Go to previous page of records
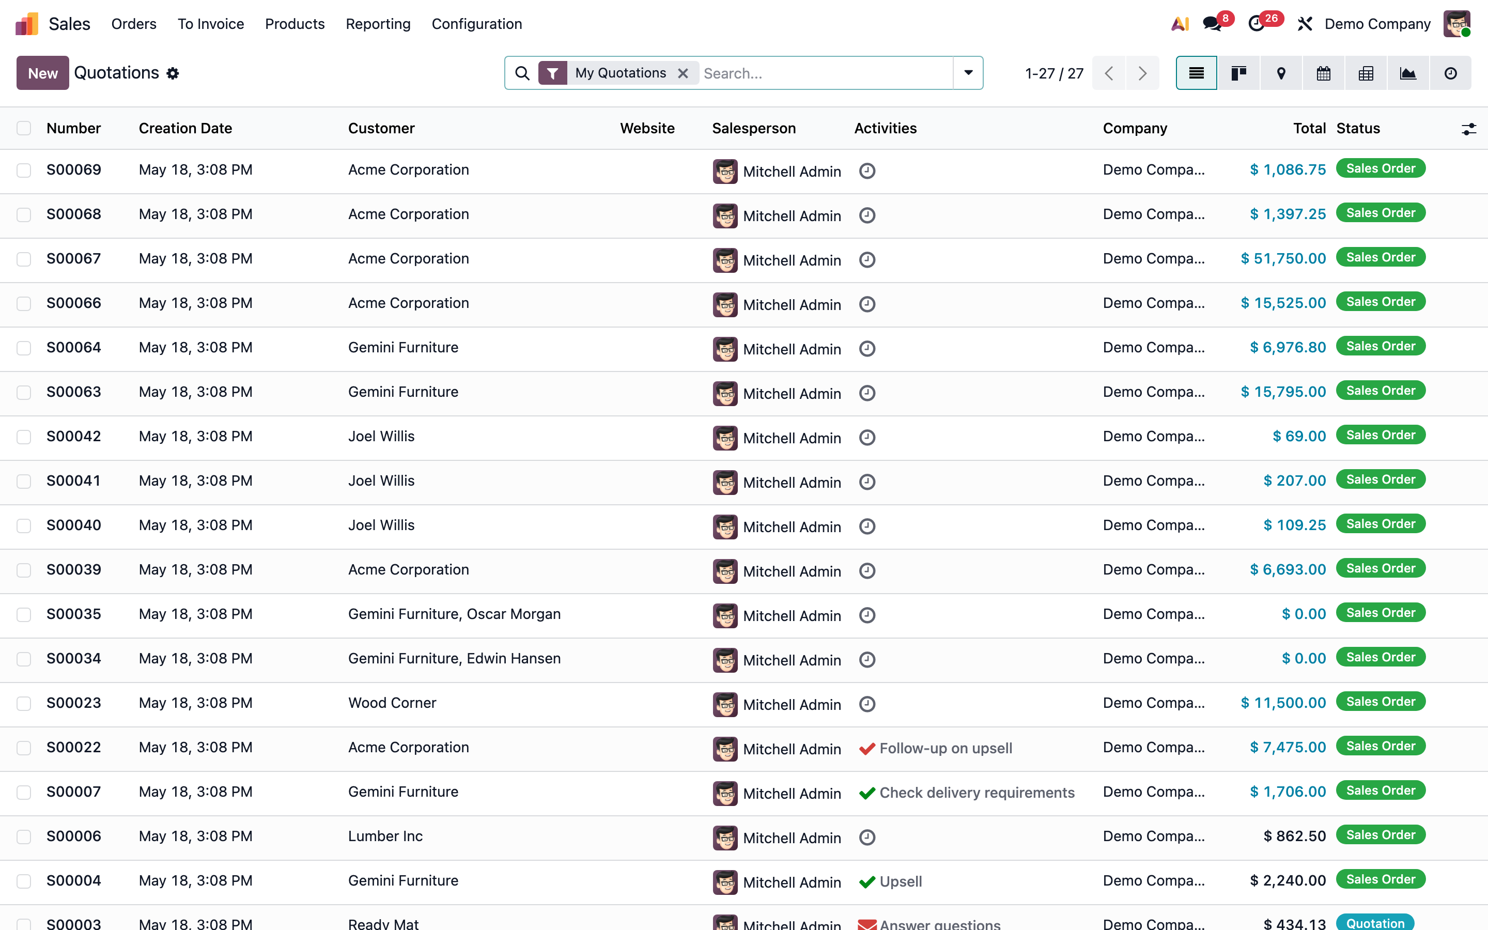 1109,73
